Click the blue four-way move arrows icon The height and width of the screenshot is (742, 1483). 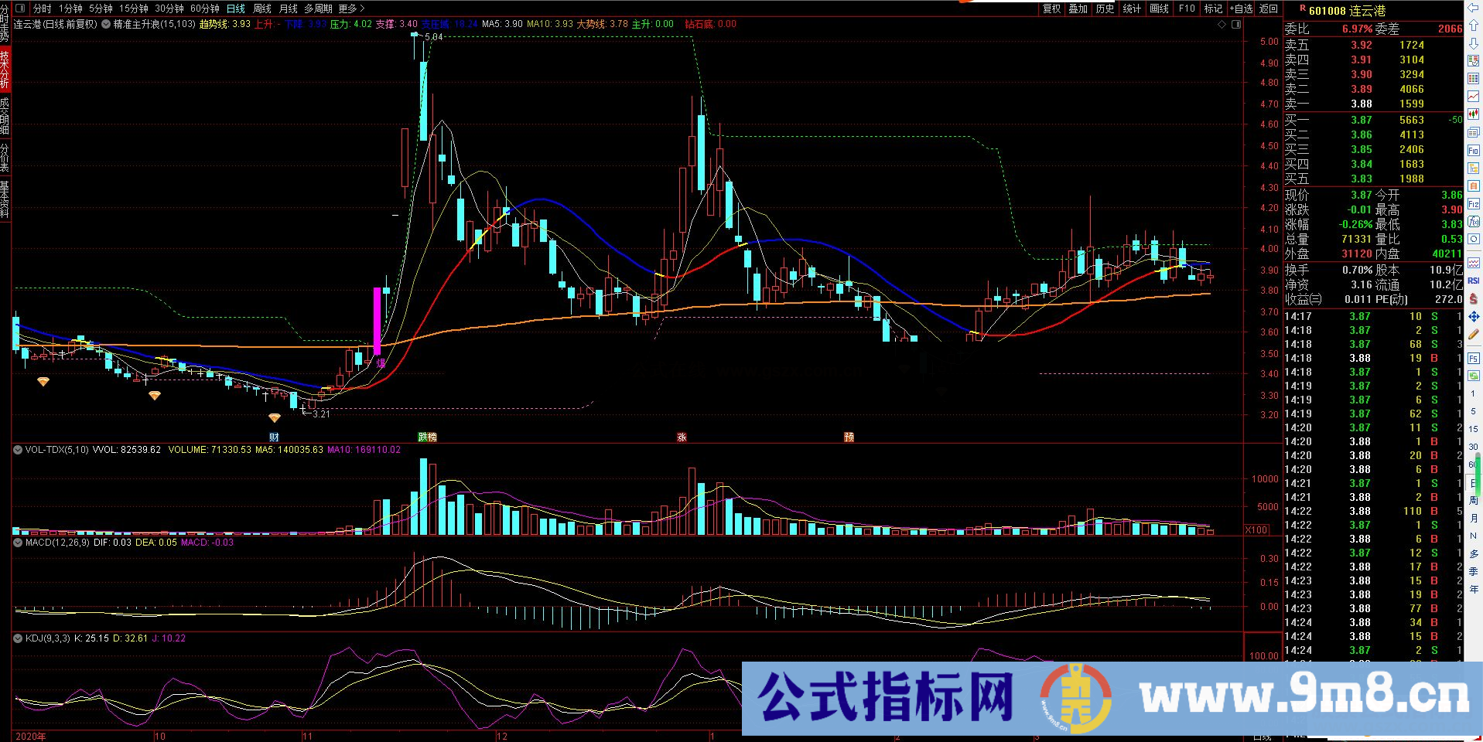click(x=1473, y=316)
